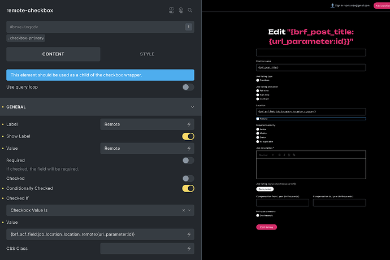Screen dimensions: 390x260
Task: Click the Location input with location_custom
Action: pyautogui.click(x=311, y=111)
